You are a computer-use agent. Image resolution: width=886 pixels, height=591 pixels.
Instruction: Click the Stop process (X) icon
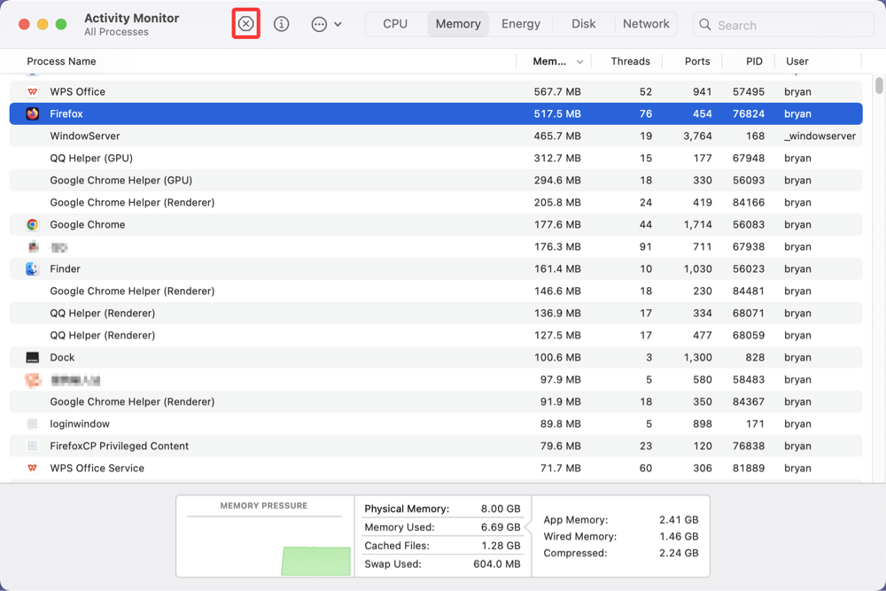(245, 24)
